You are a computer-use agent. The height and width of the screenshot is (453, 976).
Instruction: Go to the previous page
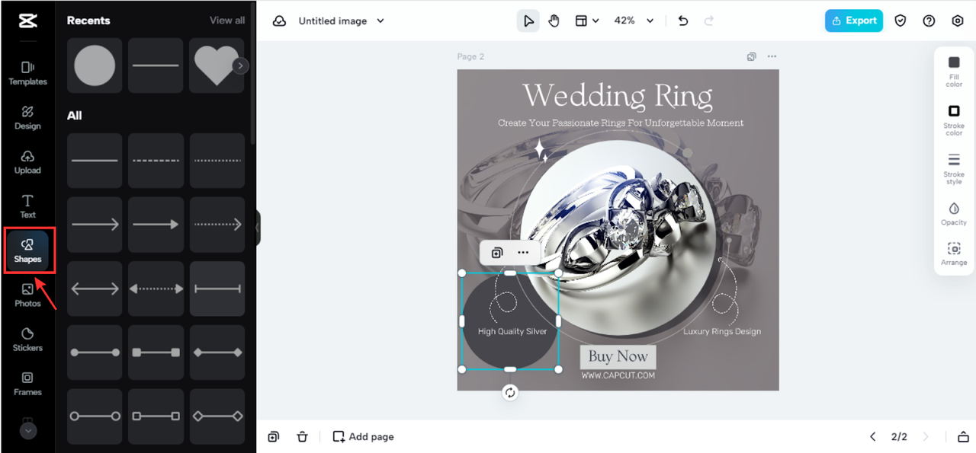[873, 437]
